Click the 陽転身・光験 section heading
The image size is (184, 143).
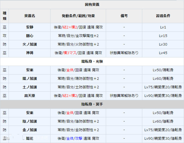click(92, 62)
